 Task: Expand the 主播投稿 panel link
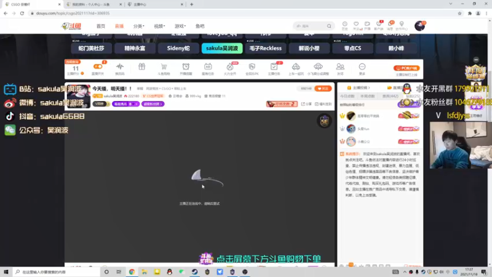point(358,87)
